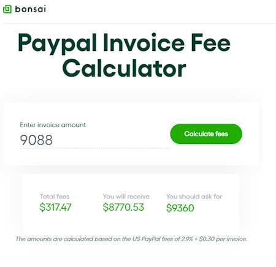Click the green bonsai logo icon
The image size is (276, 267).
pos(7,9)
